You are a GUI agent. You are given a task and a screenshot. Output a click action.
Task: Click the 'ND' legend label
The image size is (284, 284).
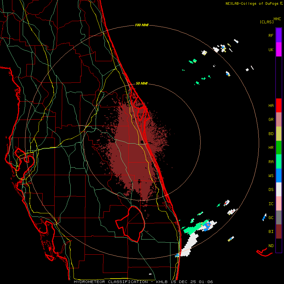(271, 246)
